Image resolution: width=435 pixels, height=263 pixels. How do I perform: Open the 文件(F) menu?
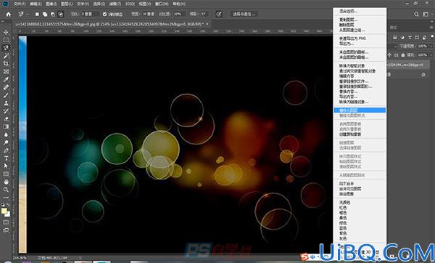(x=20, y=4)
